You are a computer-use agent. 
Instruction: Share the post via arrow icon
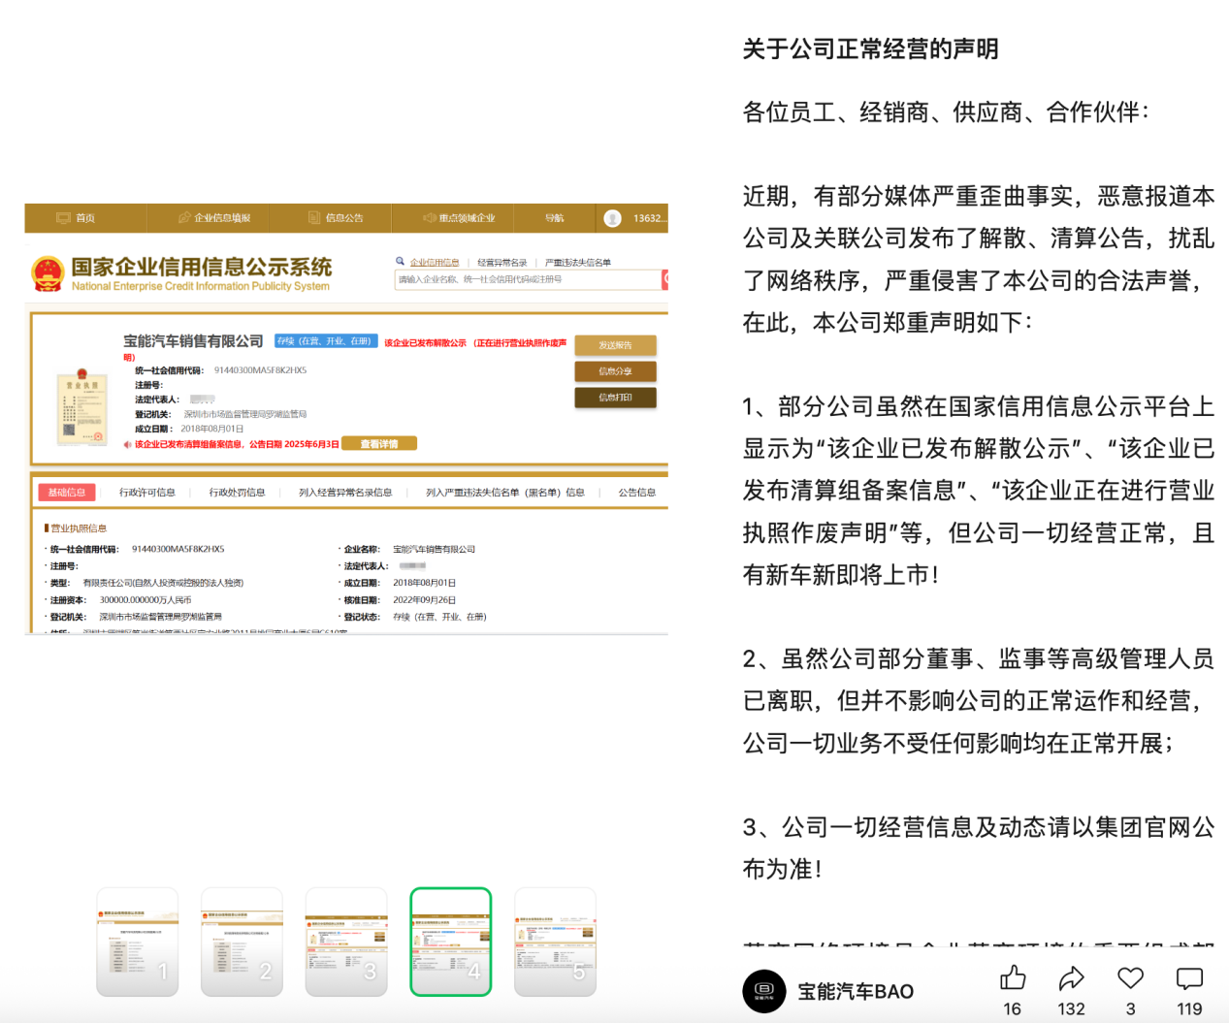(1071, 977)
